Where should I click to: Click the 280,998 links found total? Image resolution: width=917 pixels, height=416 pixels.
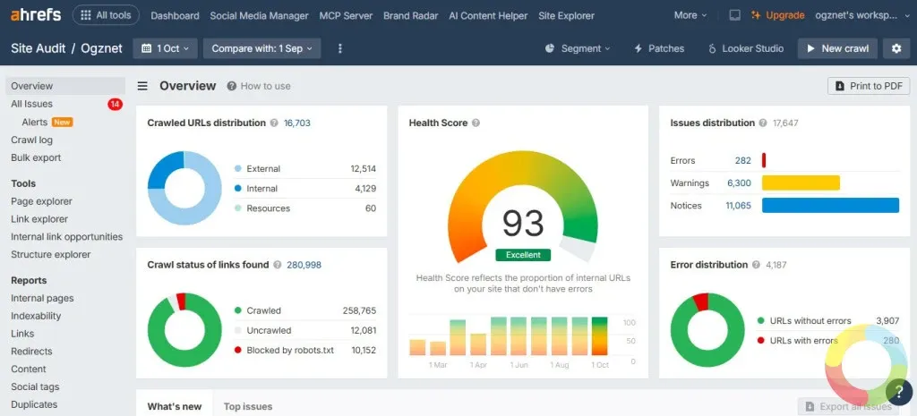[304, 265]
